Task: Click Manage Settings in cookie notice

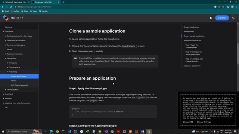Action: click(x=204, y=122)
